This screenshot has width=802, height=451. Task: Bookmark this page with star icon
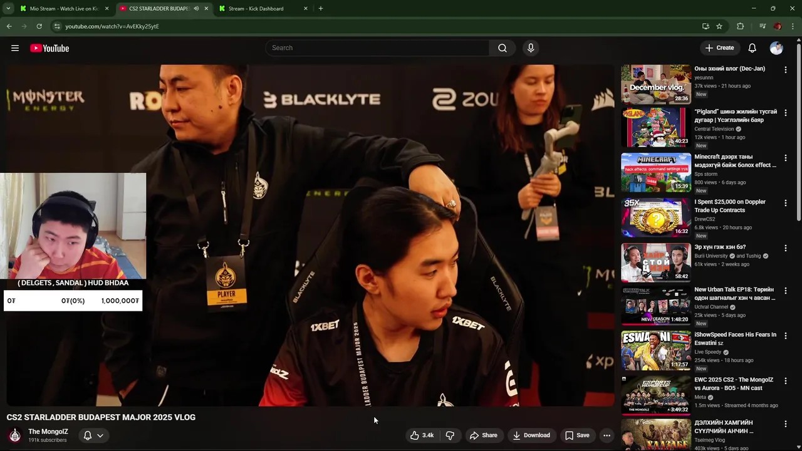(719, 26)
